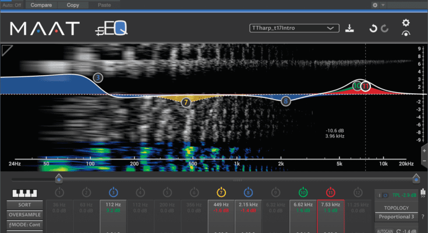Open the host settings gear dropdown

click(x=378, y=5)
